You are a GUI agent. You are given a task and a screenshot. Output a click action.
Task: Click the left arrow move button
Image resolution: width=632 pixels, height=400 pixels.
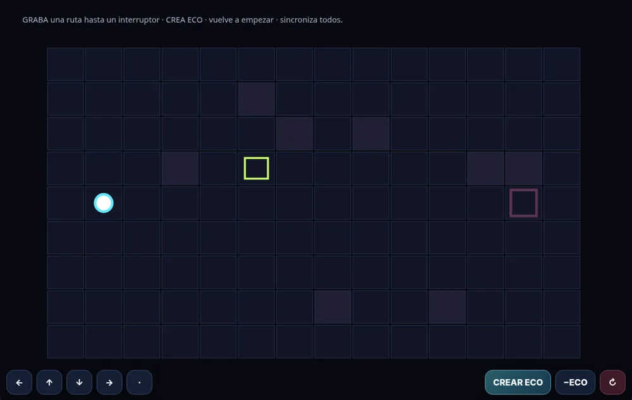point(20,382)
